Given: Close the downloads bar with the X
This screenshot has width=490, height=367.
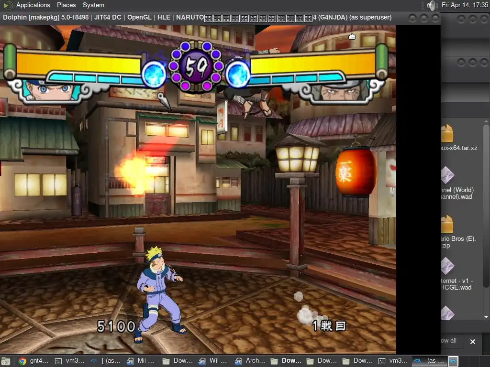Looking at the screenshot, I should coord(473,342).
